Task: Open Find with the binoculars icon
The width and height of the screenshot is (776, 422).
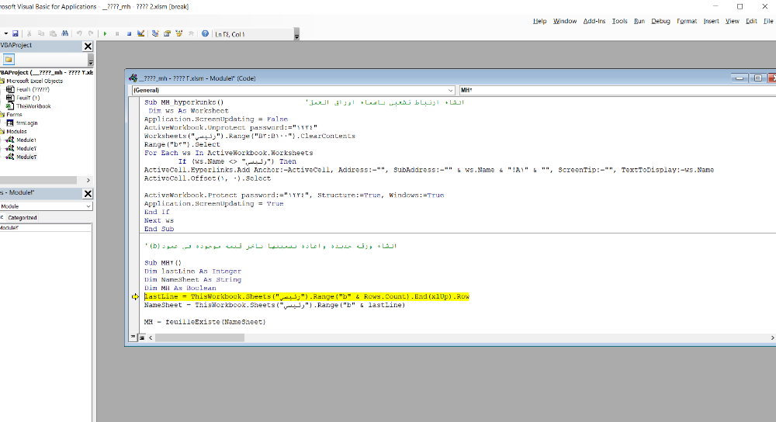Action: point(65,33)
